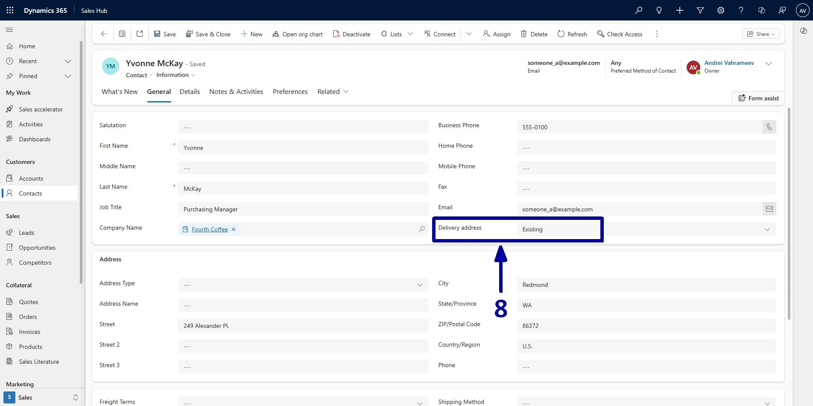Click the Save & Close button
The image size is (813, 406).
(x=208, y=34)
